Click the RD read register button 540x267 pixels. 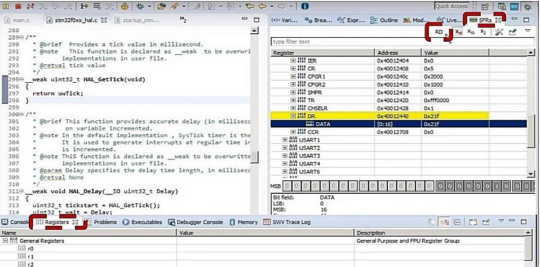pyautogui.click(x=439, y=32)
